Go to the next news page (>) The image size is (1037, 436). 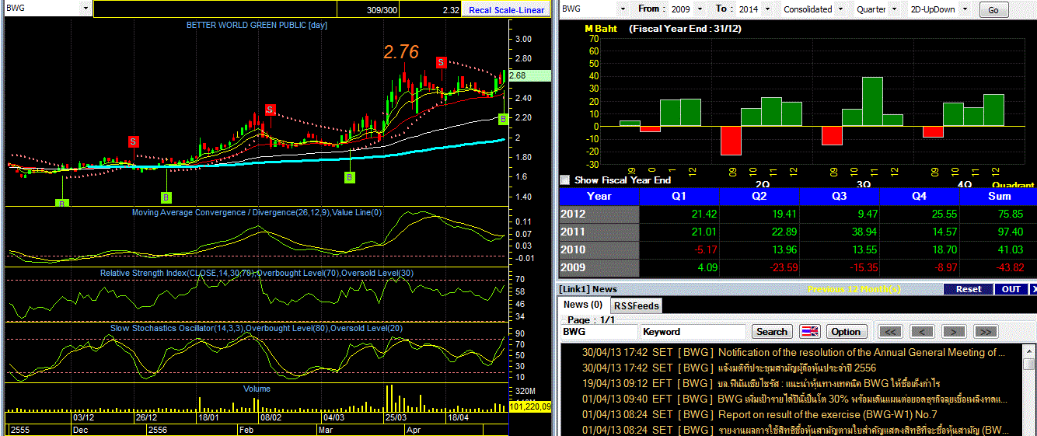coord(954,332)
